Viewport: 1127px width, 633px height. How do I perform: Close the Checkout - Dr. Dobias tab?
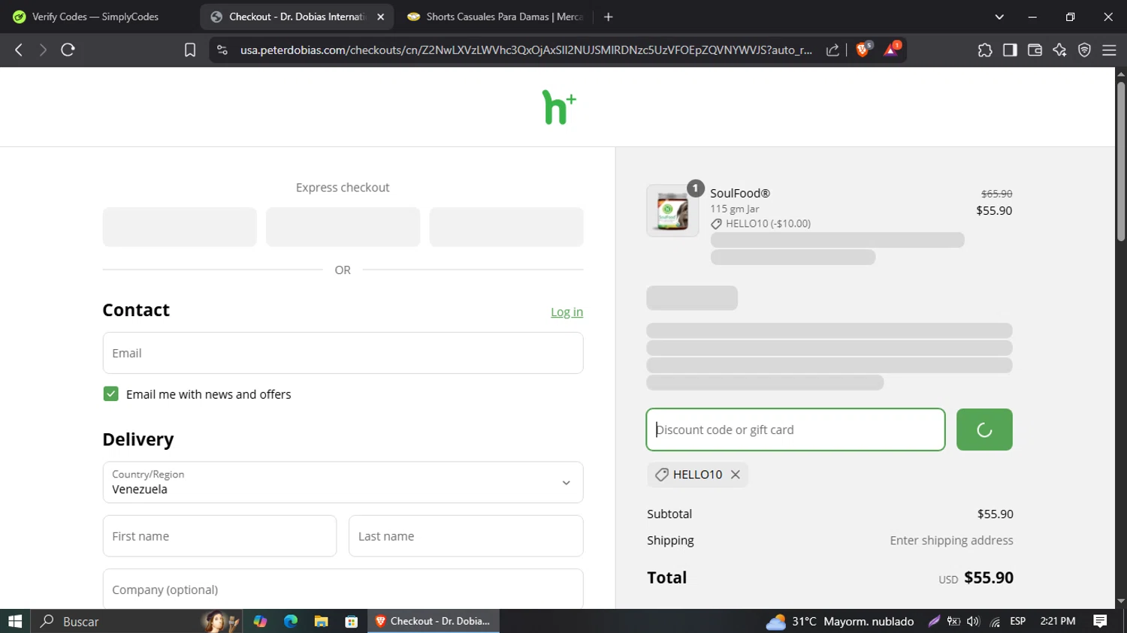[381, 17]
